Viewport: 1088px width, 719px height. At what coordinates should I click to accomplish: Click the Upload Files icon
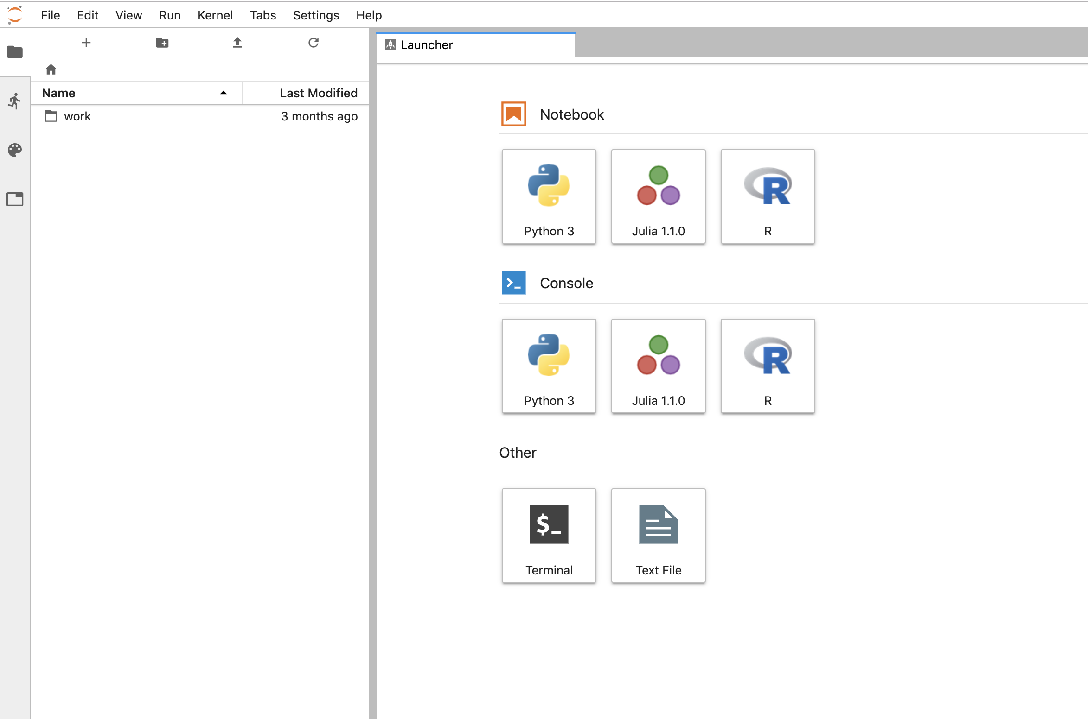[x=237, y=43]
